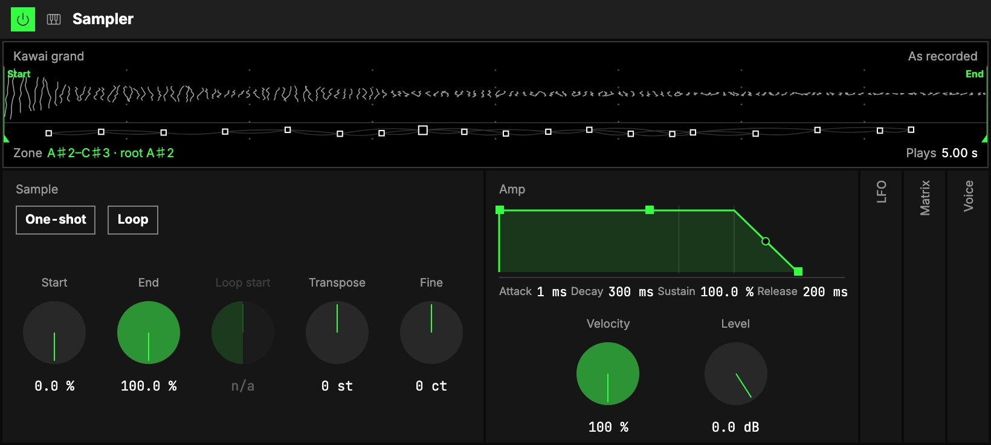Click the End value 100.0 %
This screenshot has height=445, width=991.
149,386
